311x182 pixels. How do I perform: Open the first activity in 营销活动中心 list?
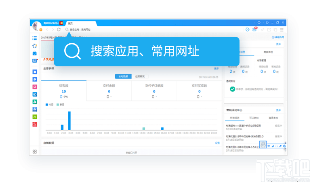point(254,127)
